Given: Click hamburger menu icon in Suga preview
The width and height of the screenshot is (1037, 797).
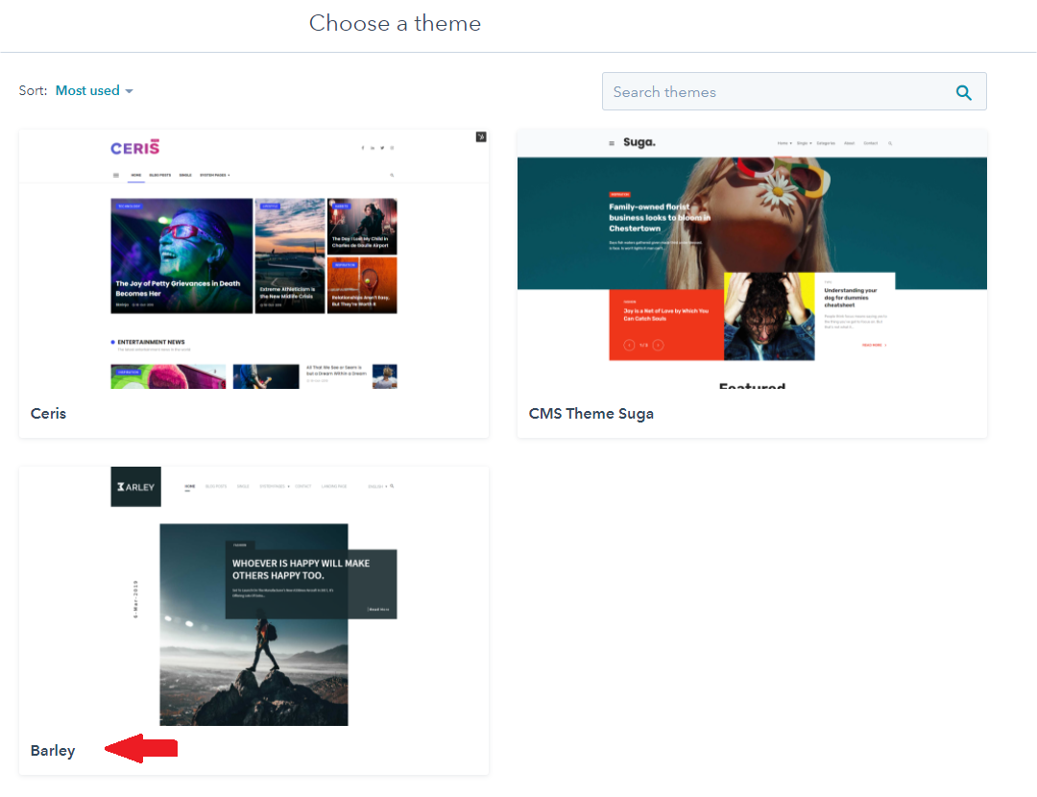Looking at the screenshot, I should (x=612, y=143).
